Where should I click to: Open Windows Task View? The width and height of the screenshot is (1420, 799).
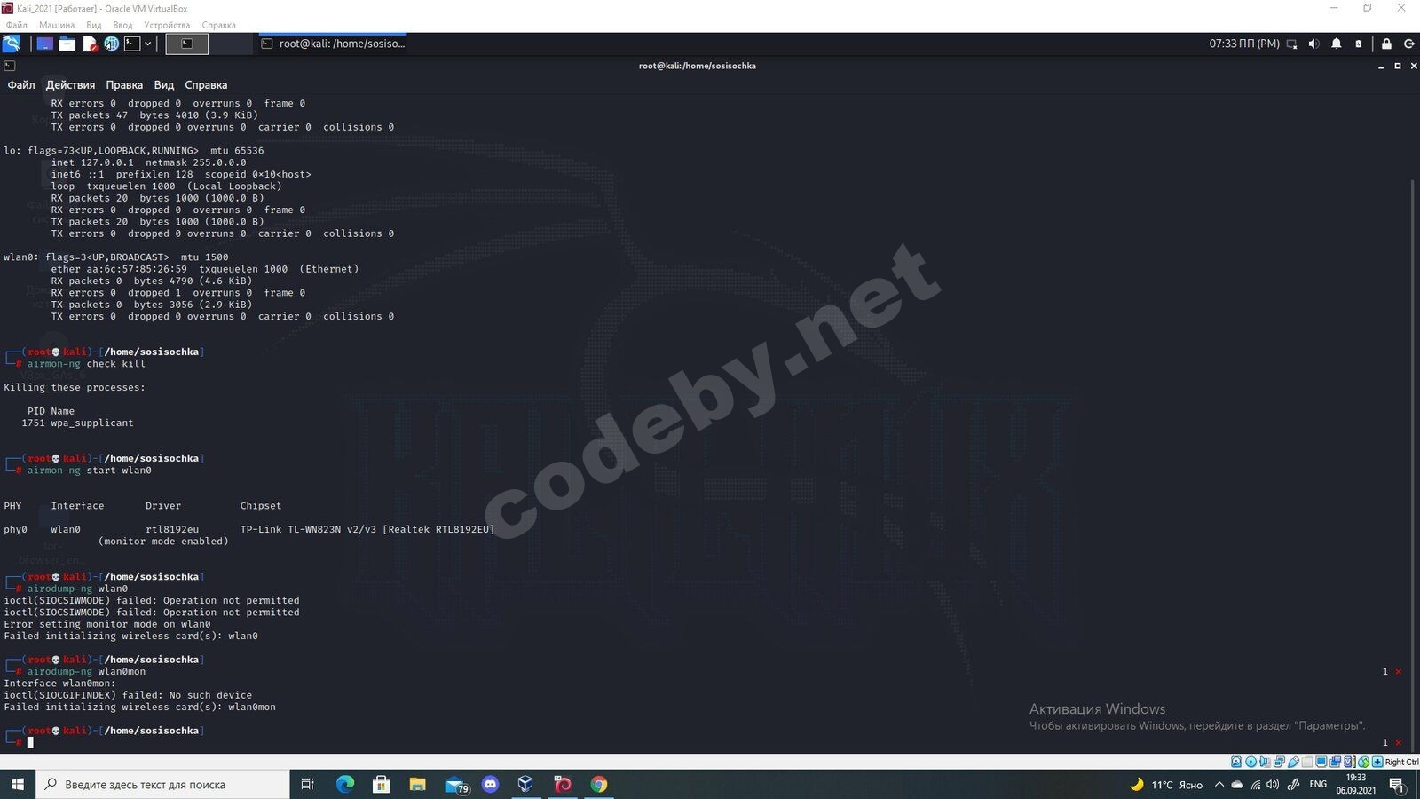(308, 785)
